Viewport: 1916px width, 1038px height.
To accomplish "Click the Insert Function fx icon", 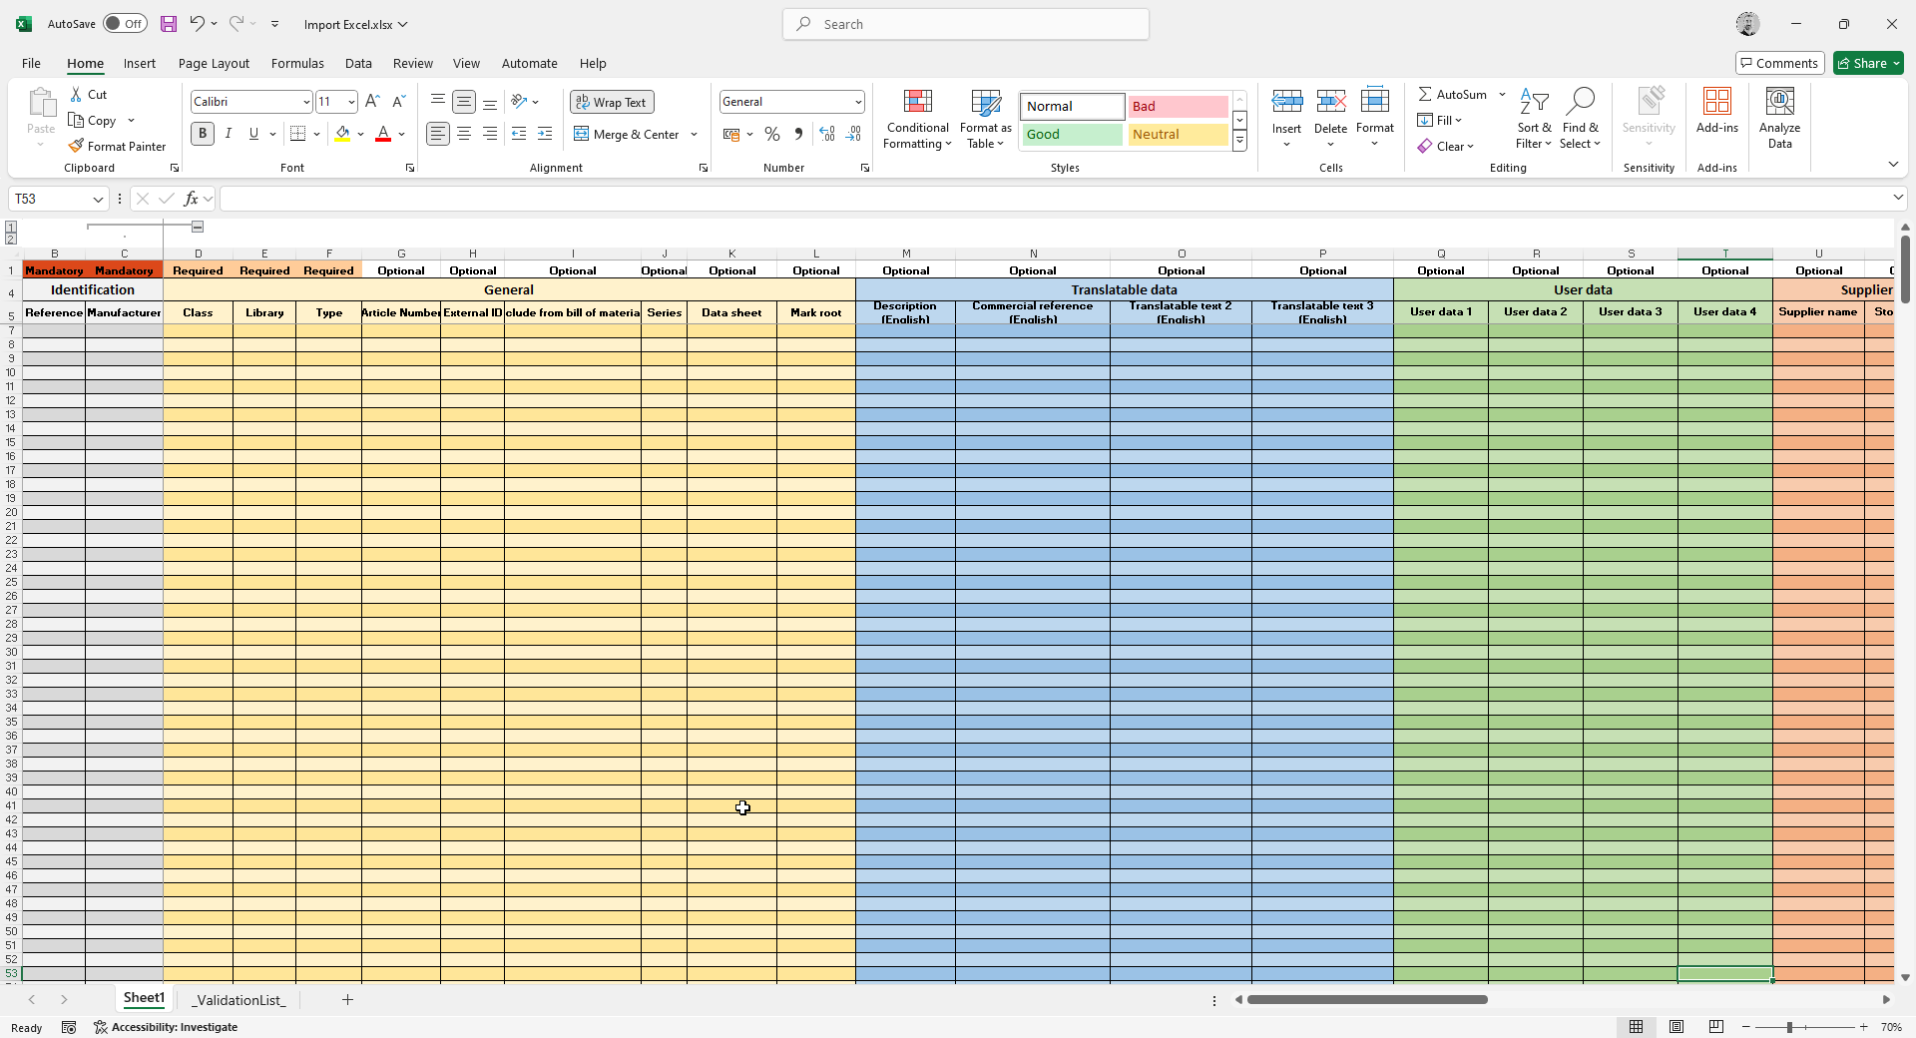I will point(191,199).
